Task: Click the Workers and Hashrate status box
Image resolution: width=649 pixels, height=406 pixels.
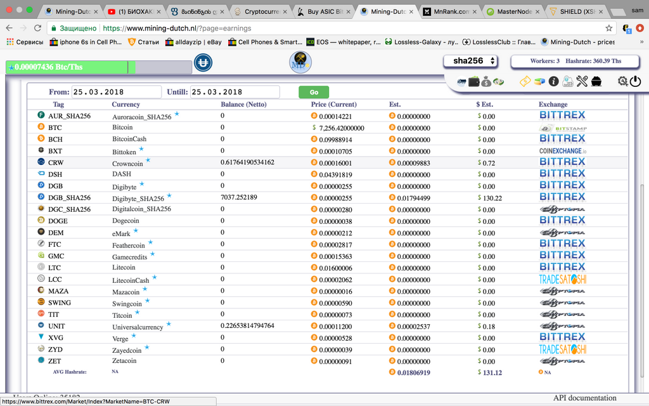Action: pyautogui.click(x=575, y=61)
